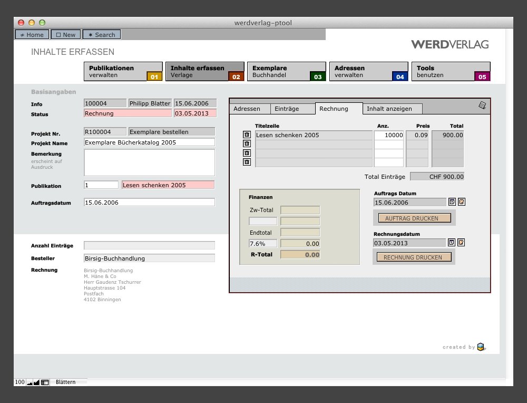The width and height of the screenshot is (527, 403).
Task: Click the notepad icon in panel's top-right corner
Action: click(x=482, y=105)
